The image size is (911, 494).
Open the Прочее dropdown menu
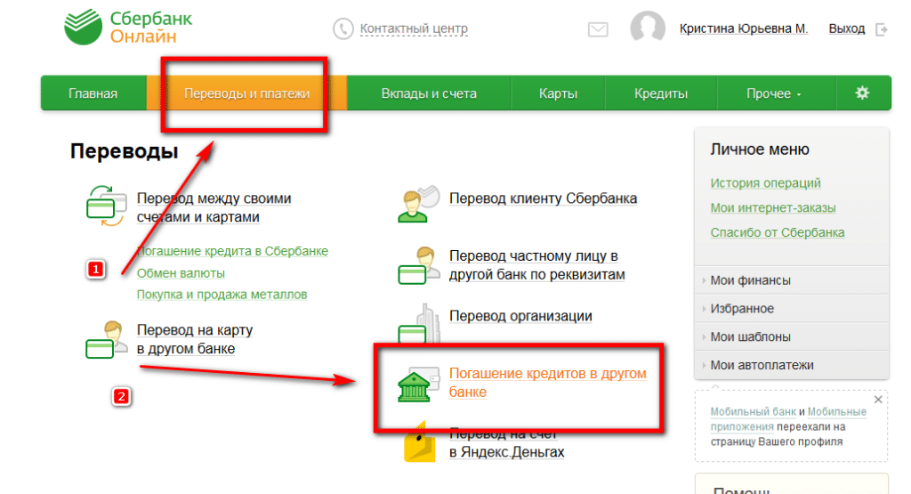pyautogui.click(x=774, y=93)
